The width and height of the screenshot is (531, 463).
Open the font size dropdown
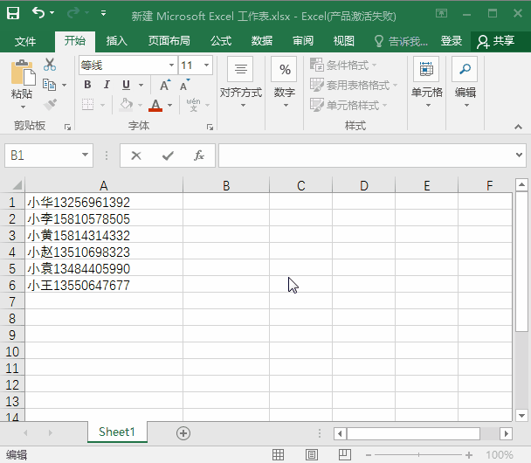(207, 66)
